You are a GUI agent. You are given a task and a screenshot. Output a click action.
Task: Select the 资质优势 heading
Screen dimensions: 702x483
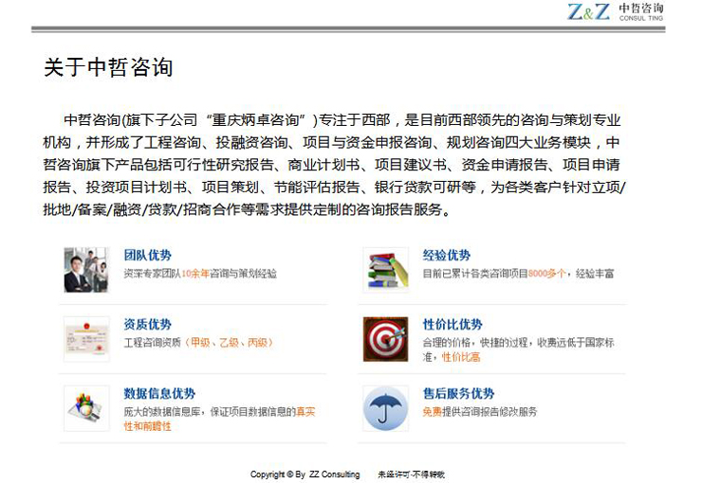pyautogui.click(x=147, y=325)
